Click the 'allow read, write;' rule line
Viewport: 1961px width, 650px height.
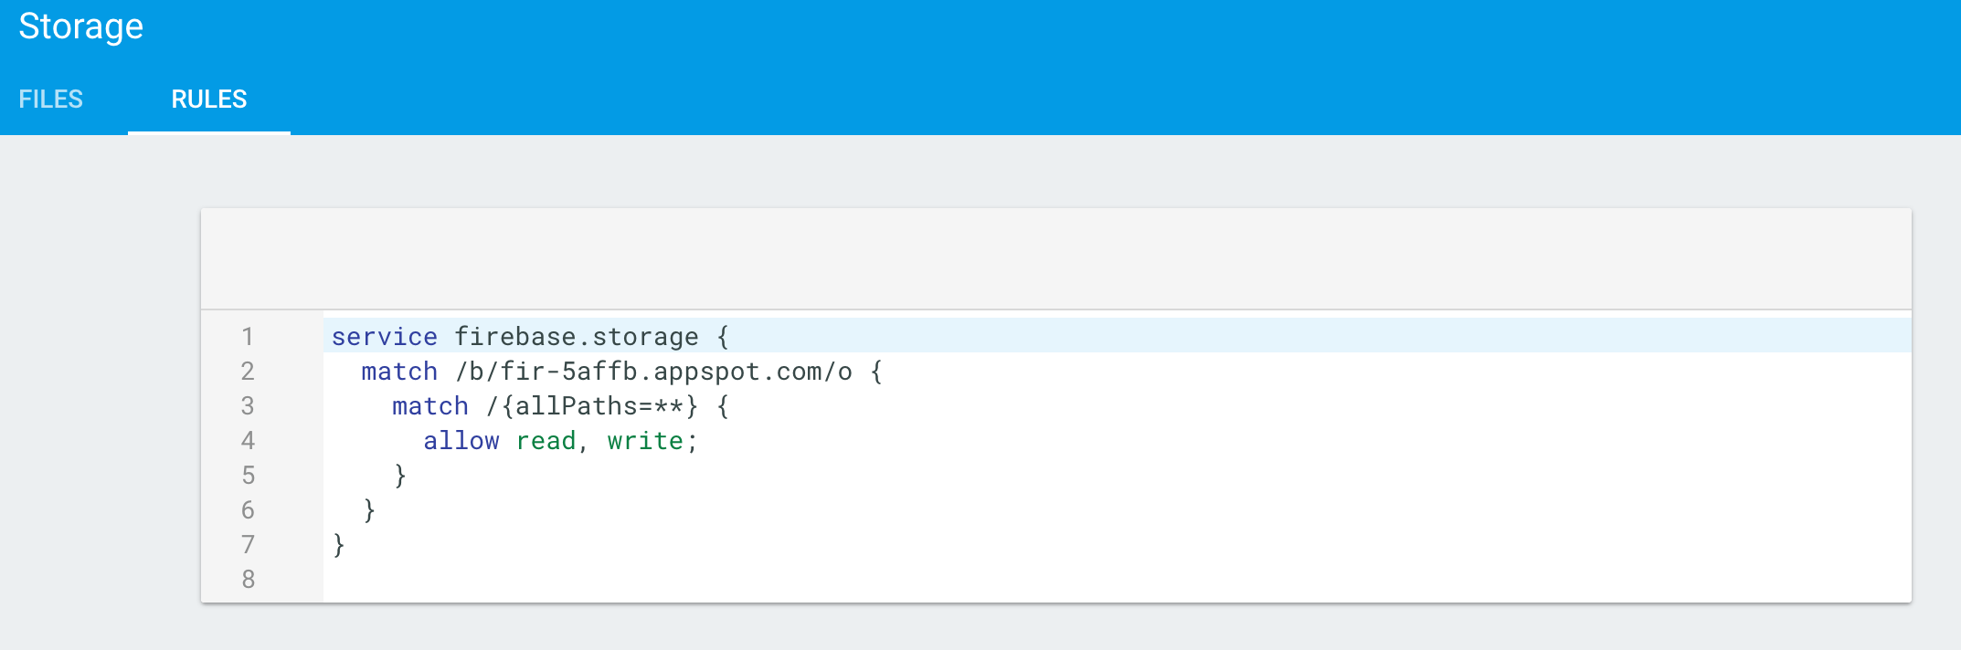560,441
